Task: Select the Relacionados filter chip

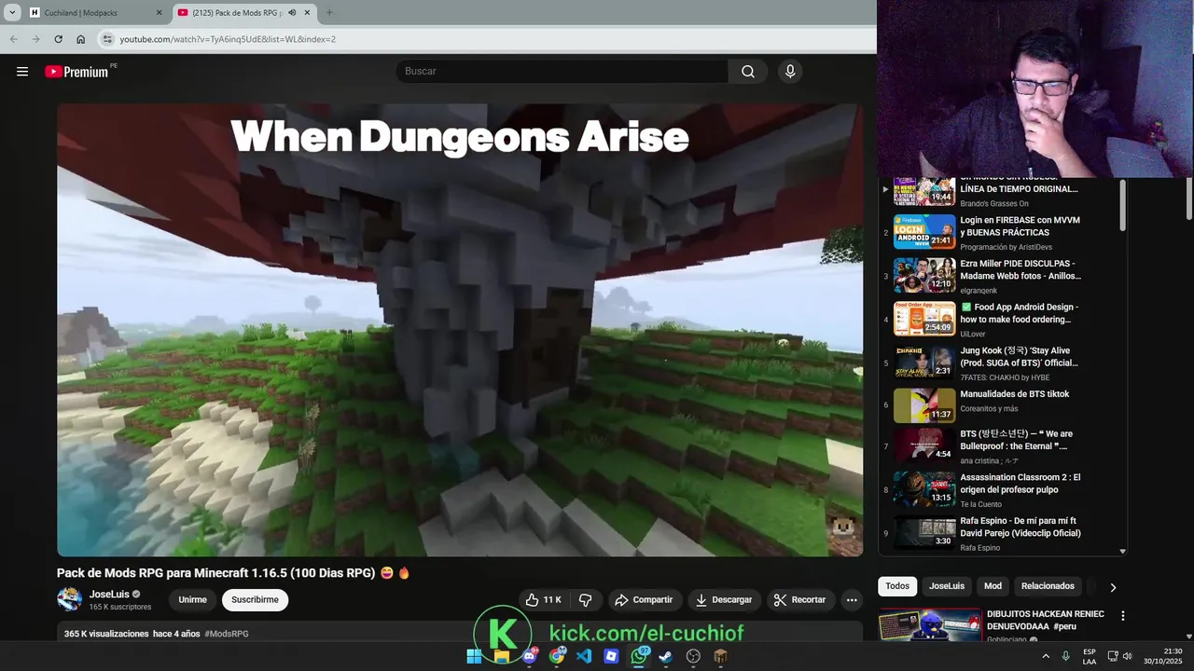Action: click(x=1048, y=586)
